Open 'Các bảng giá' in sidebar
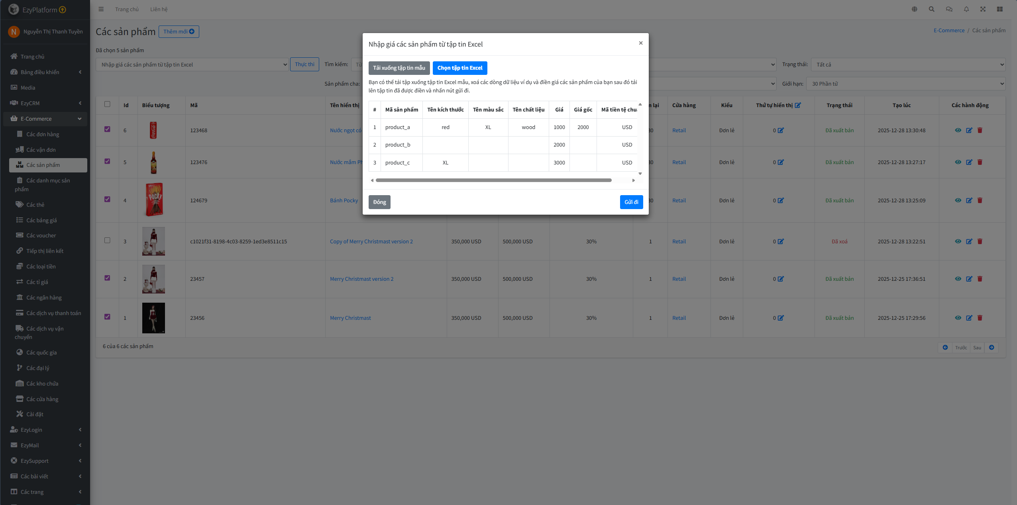 coord(41,220)
